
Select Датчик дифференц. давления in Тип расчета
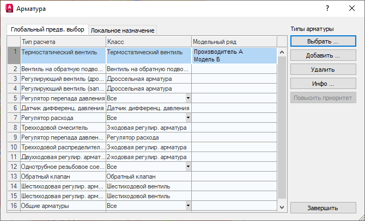(63, 108)
